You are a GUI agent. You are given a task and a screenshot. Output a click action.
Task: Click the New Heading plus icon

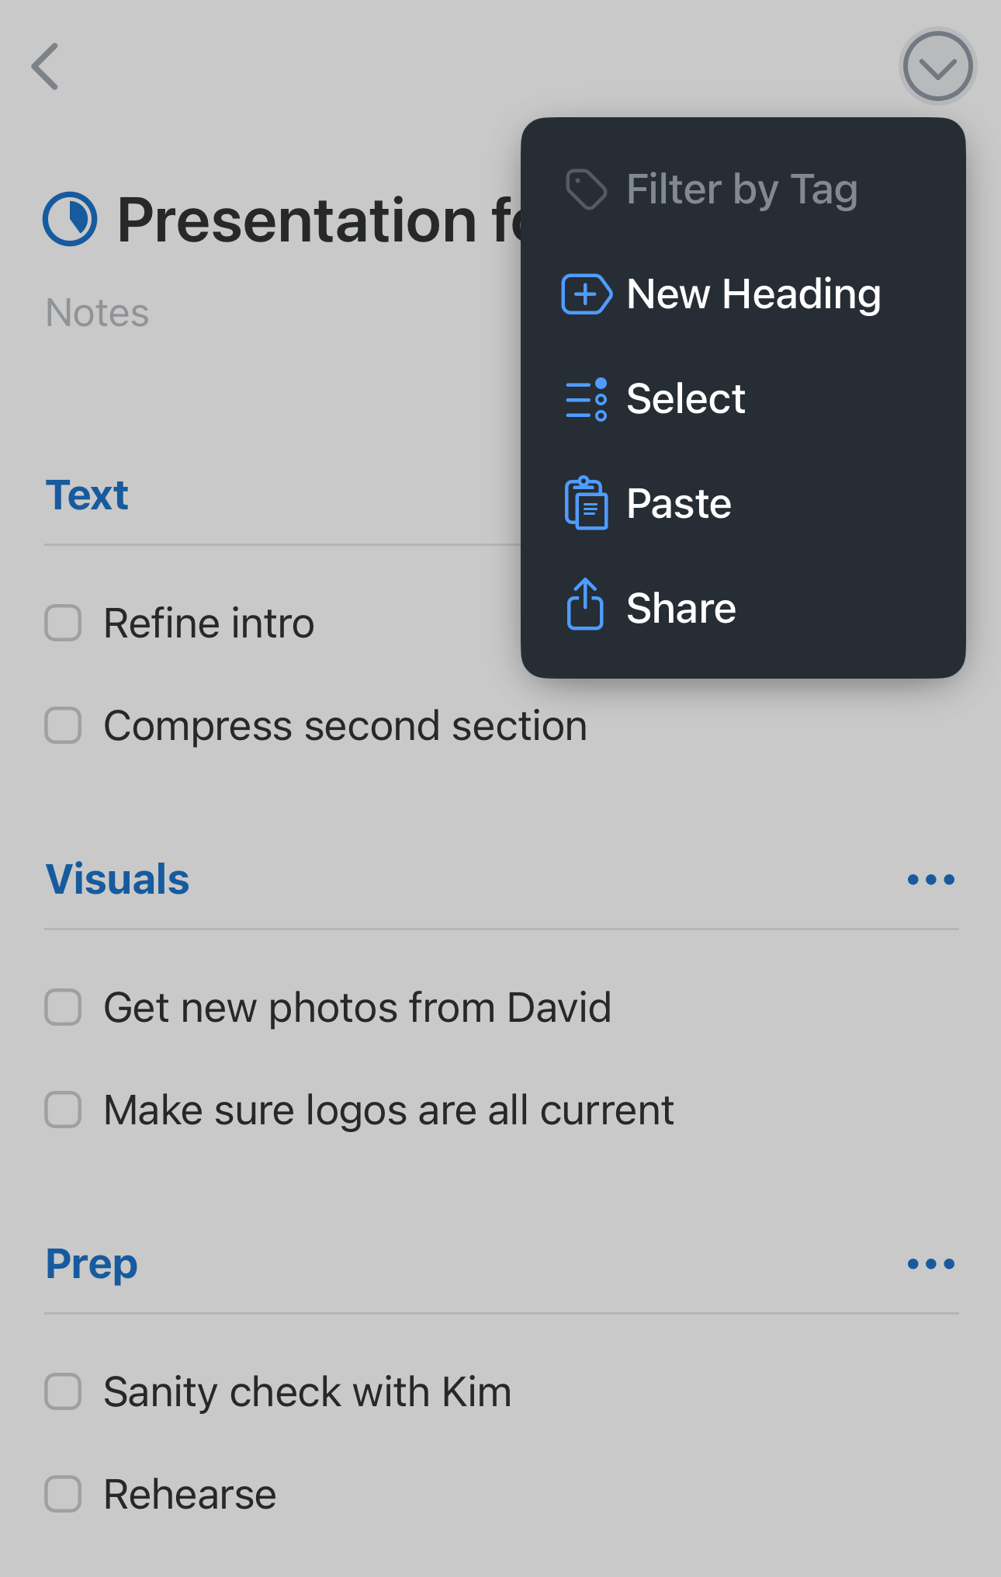click(x=586, y=294)
